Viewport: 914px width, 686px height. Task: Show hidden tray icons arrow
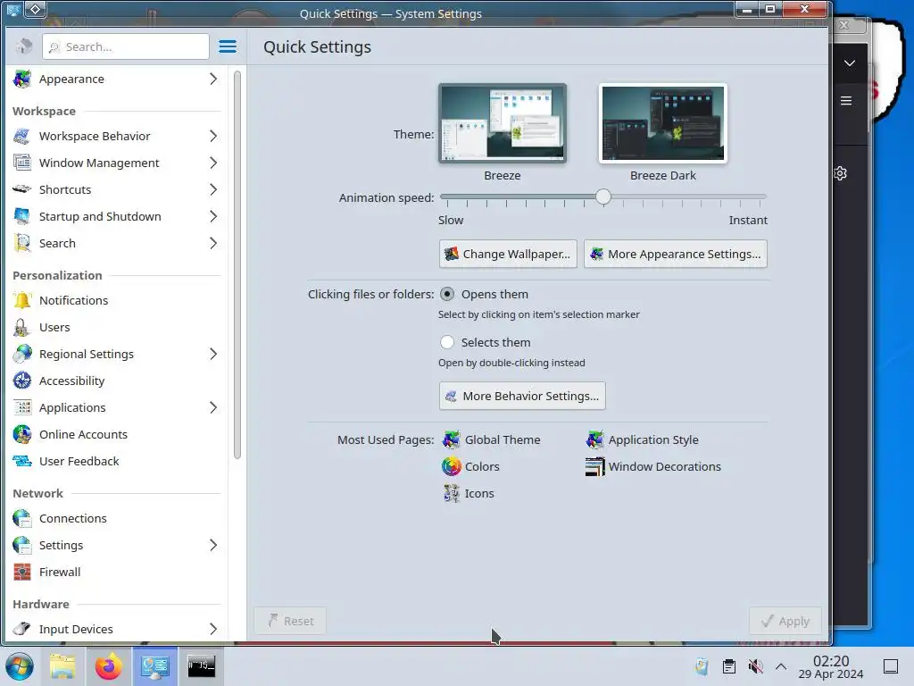coord(781,666)
